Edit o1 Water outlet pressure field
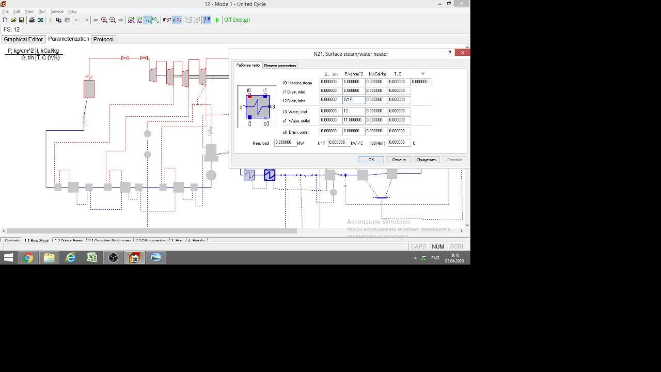Image resolution: width=661 pixels, height=372 pixels. [x=353, y=120]
